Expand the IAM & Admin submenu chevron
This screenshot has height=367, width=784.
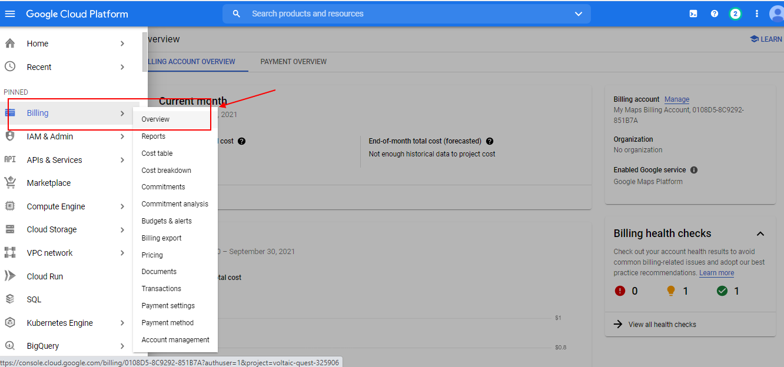click(x=122, y=136)
